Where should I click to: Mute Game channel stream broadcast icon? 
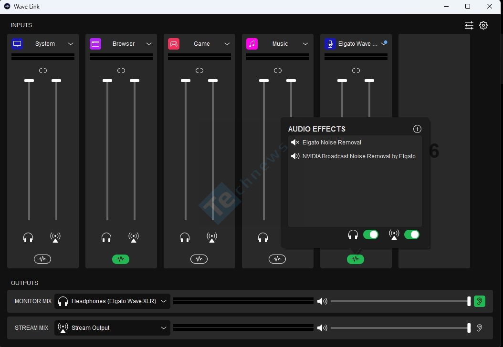pyautogui.click(x=212, y=237)
